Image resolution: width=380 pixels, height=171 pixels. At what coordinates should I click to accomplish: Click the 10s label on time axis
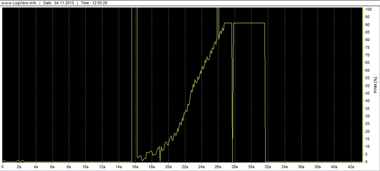pyautogui.click(x=85, y=167)
